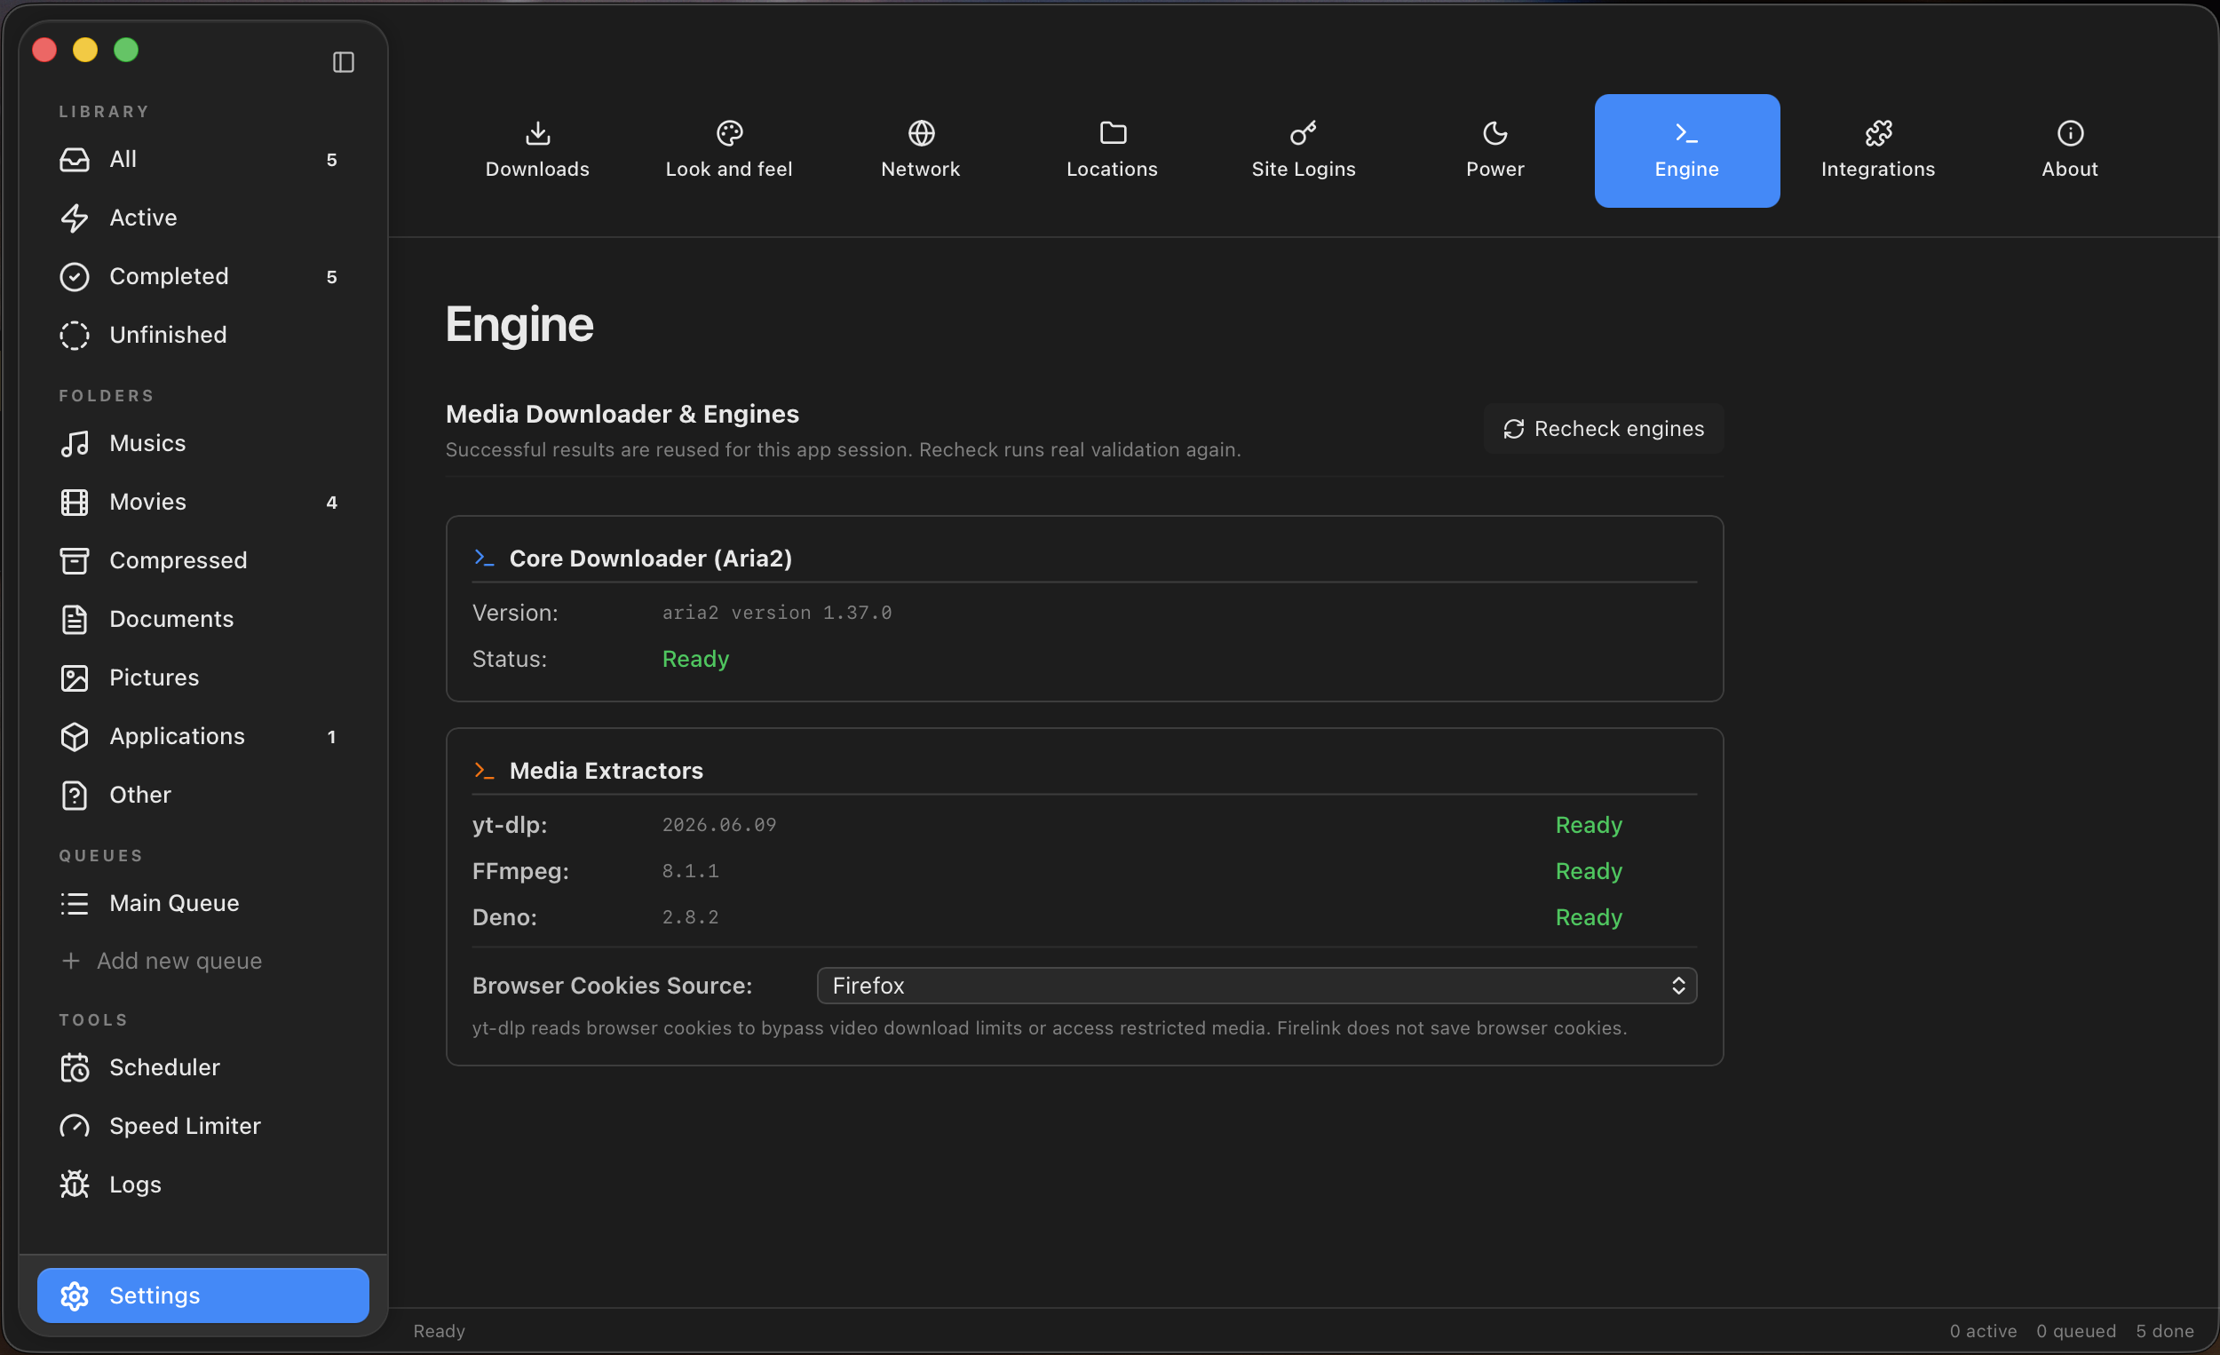The image size is (2220, 1355).
Task: Click the Media Extractors orange prompt icon
Action: coord(484,771)
